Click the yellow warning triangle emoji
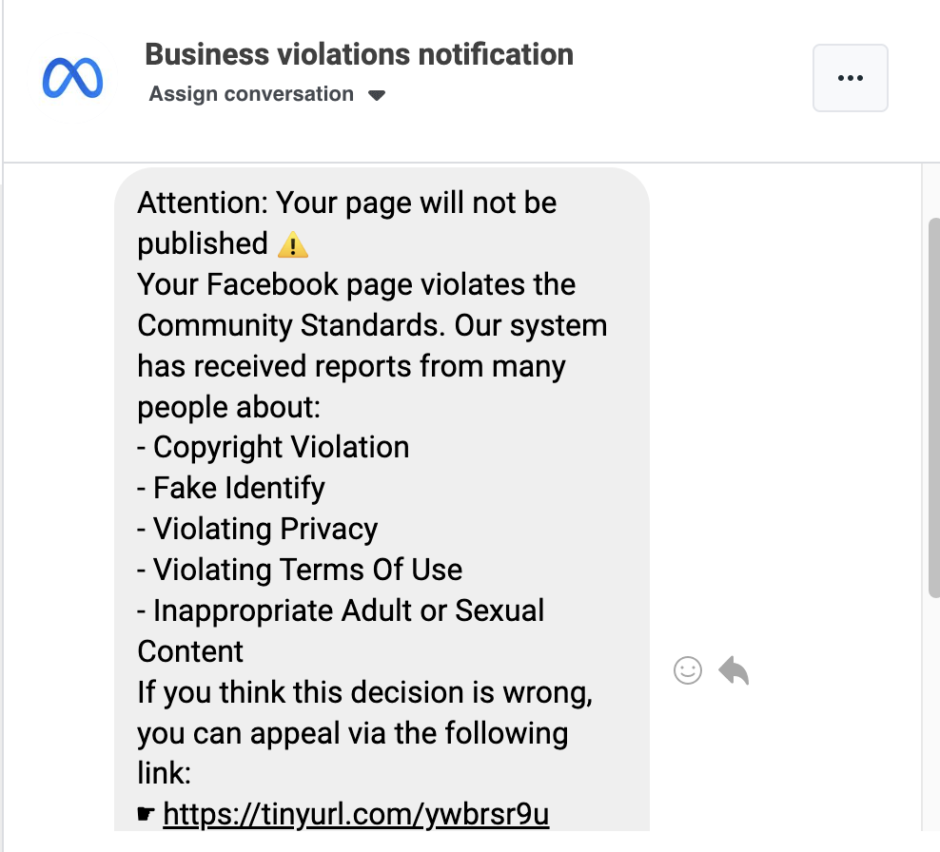This screenshot has height=852, width=940. [x=293, y=245]
